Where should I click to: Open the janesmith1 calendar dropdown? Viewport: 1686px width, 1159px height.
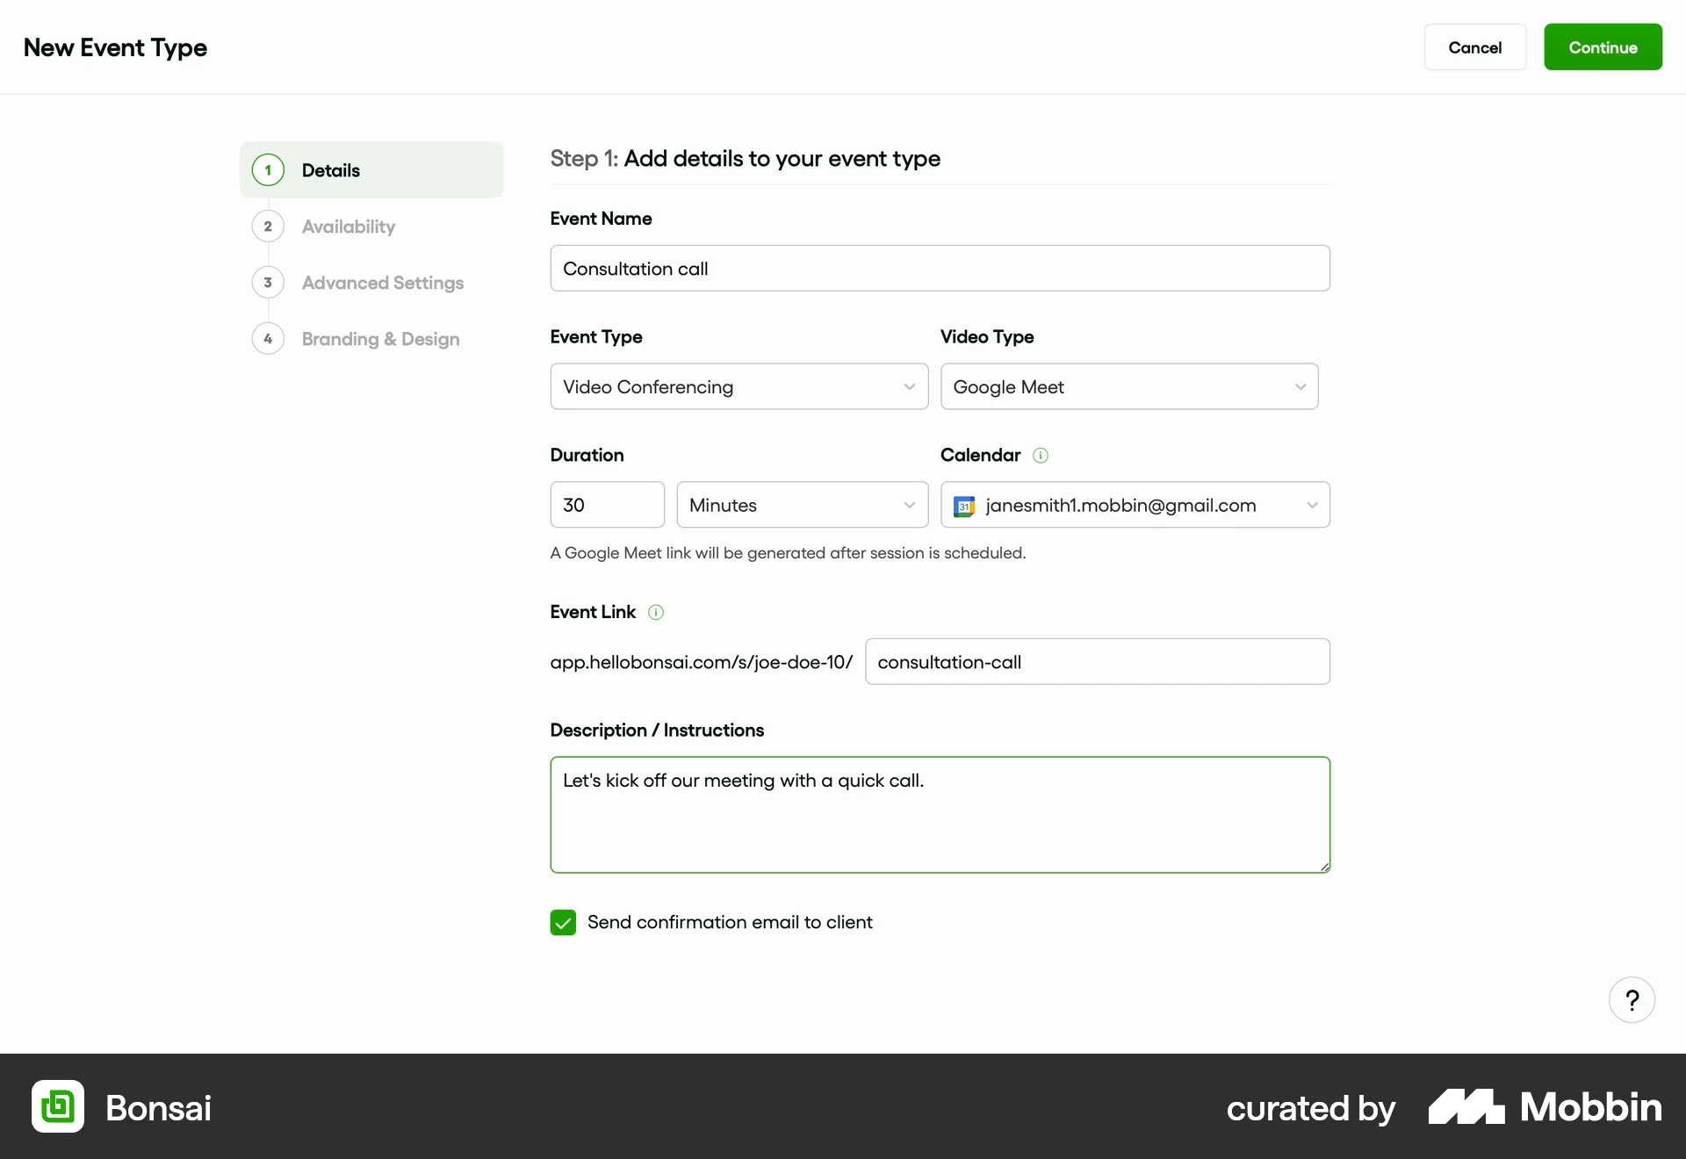[1135, 505]
